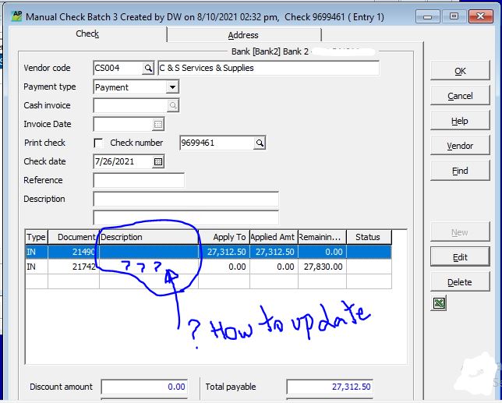
Task: Expand the Payment type dropdown
Action: [172, 87]
